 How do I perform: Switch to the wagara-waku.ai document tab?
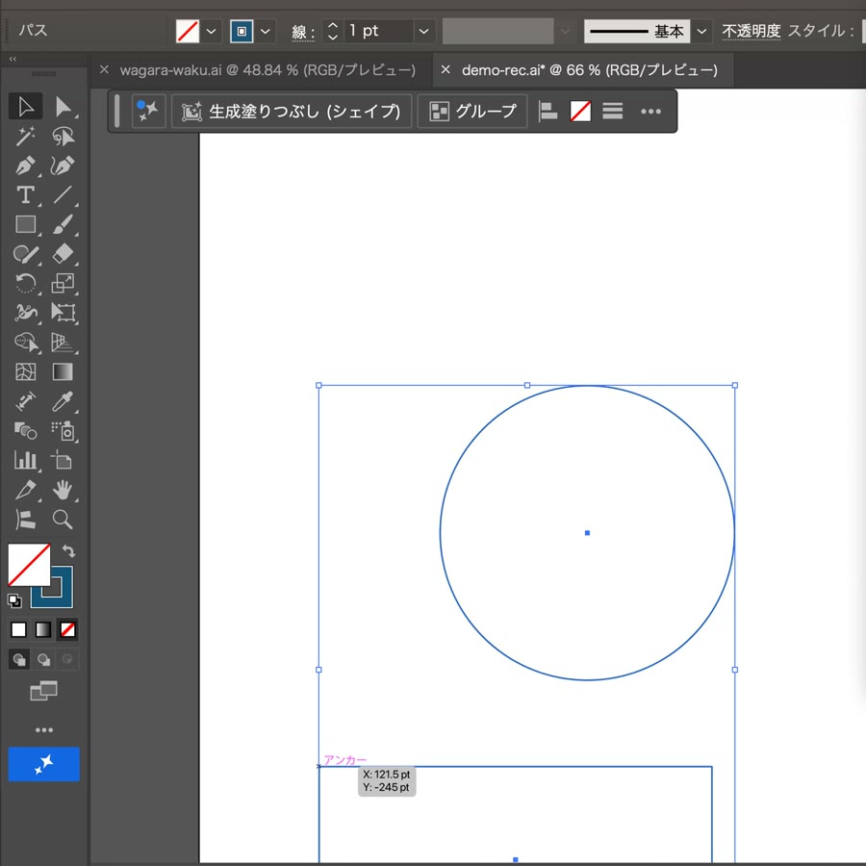[x=267, y=70]
